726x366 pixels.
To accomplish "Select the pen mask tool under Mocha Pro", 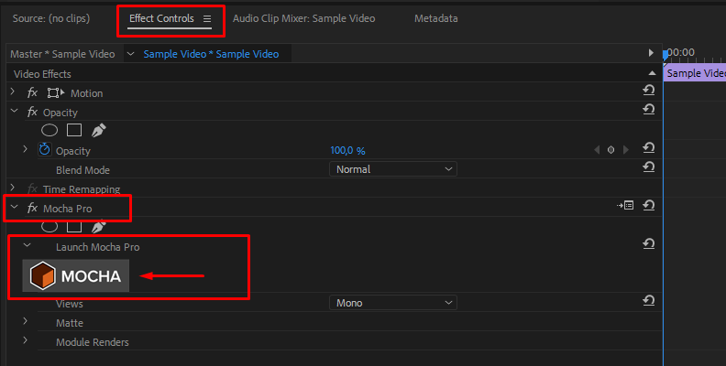I will point(98,226).
